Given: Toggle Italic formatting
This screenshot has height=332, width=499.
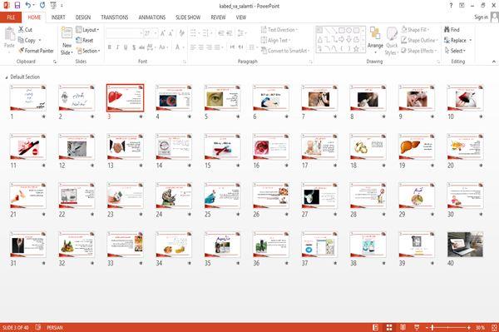Looking at the screenshot, I should click(117, 47).
